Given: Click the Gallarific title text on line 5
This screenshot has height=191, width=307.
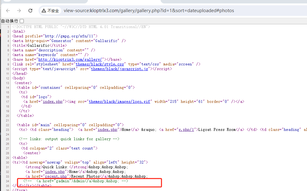Looking at the screenshot, I should click(38, 45).
